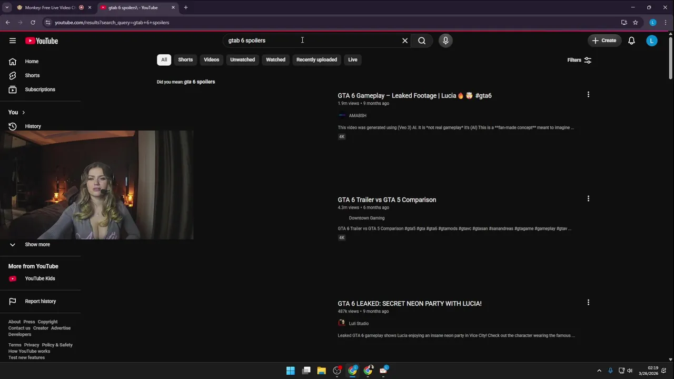Click the 'gta 6 spoilers' suggestion
The height and width of the screenshot is (379, 674).
coord(200,82)
